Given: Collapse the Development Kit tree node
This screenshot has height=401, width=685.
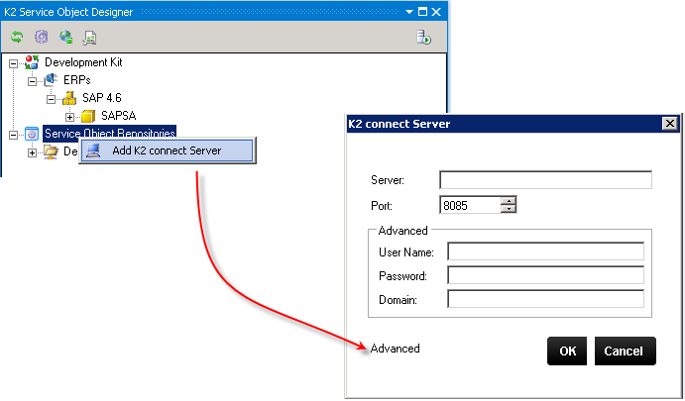Looking at the screenshot, I should click(x=13, y=63).
